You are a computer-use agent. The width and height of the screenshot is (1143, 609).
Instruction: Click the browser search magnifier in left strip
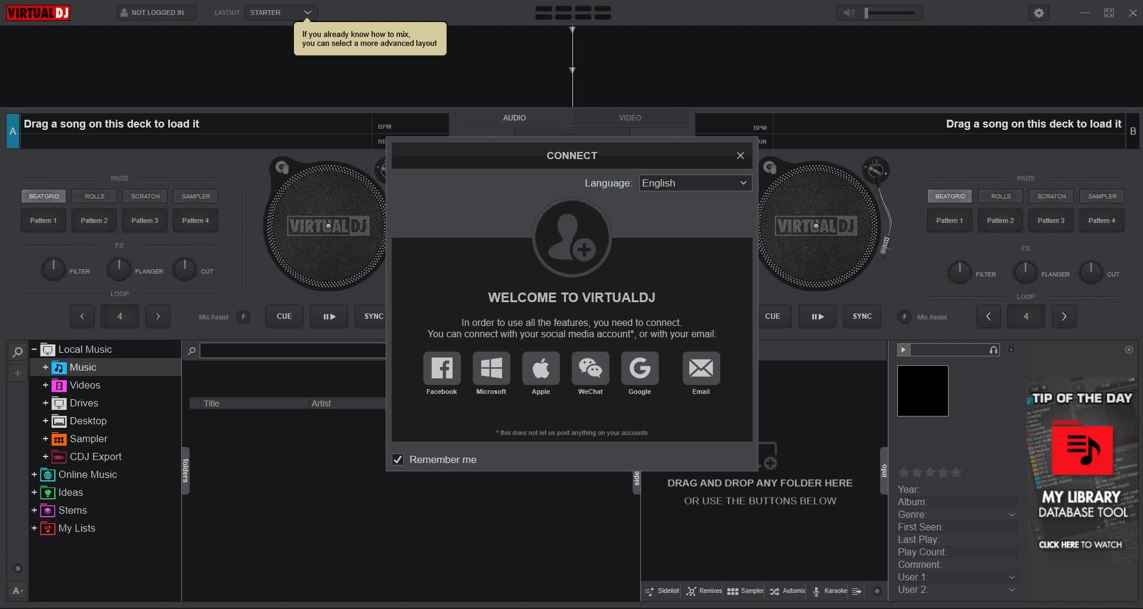pos(18,352)
